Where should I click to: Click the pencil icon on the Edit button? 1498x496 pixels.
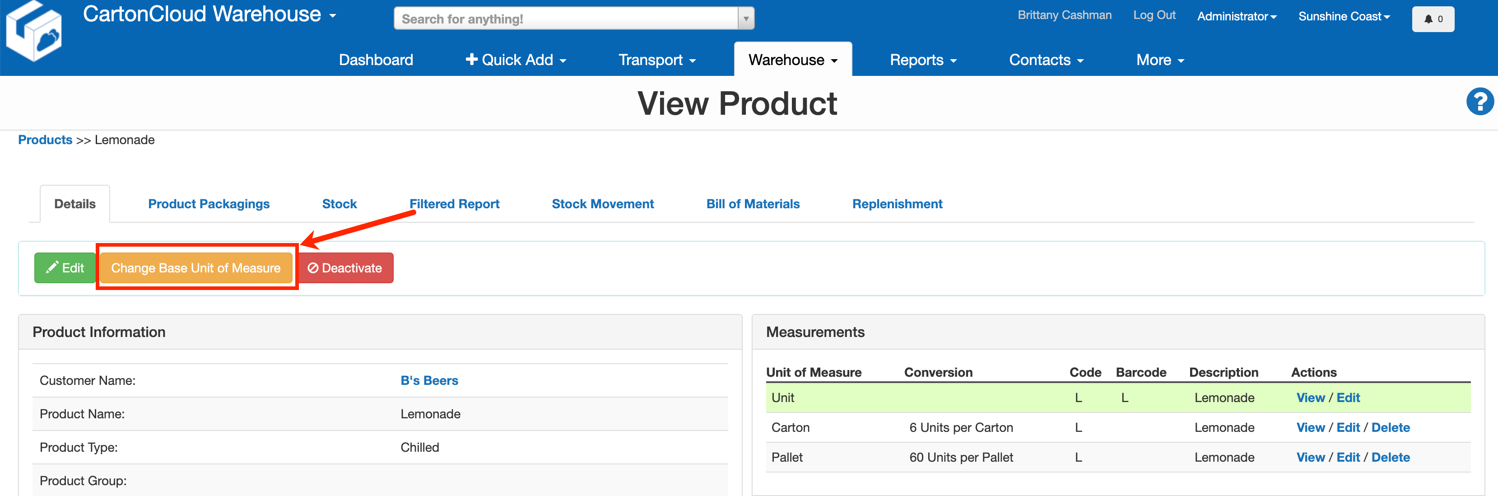coord(52,267)
